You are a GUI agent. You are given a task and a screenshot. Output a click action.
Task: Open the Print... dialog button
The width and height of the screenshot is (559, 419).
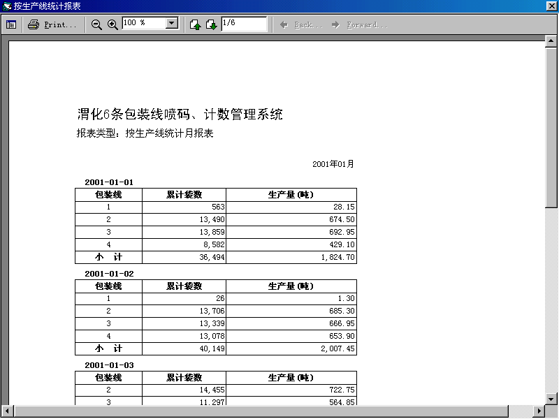point(54,24)
